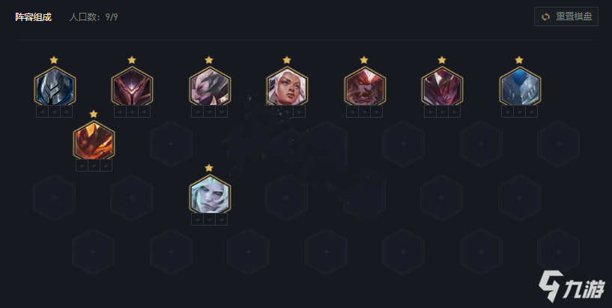
Task: Select the fiery orange dragon champion
Action: (x=94, y=140)
